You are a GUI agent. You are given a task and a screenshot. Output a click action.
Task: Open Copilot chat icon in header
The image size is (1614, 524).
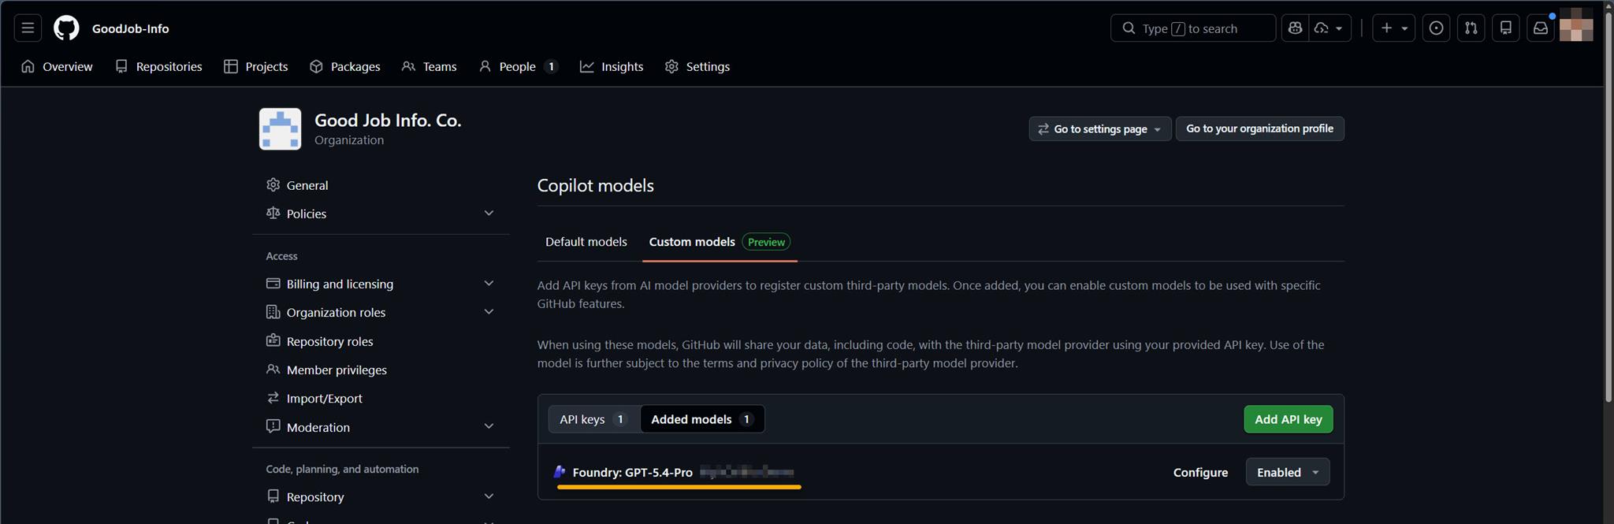click(1295, 28)
